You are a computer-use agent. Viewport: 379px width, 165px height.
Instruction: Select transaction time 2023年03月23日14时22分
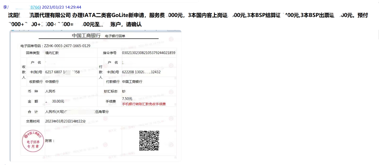tap(66, 121)
